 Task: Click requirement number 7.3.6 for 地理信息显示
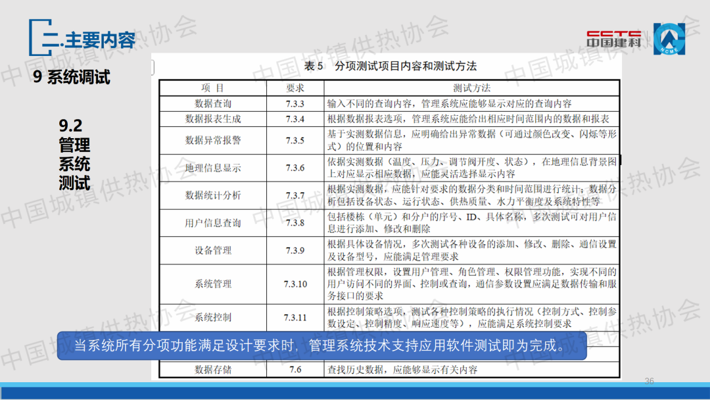(x=295, y=168)
